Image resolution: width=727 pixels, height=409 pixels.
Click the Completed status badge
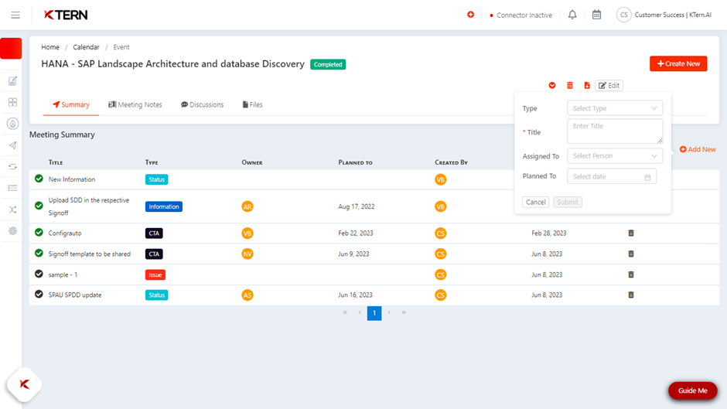[328, 64]
